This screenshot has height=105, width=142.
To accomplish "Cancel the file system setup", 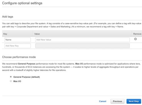I will [x=103, y=101].
